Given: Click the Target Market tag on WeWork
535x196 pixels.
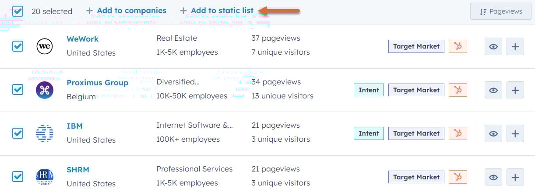Looking at the screenshot, I should pyautogui.click(x=416, y=46).
